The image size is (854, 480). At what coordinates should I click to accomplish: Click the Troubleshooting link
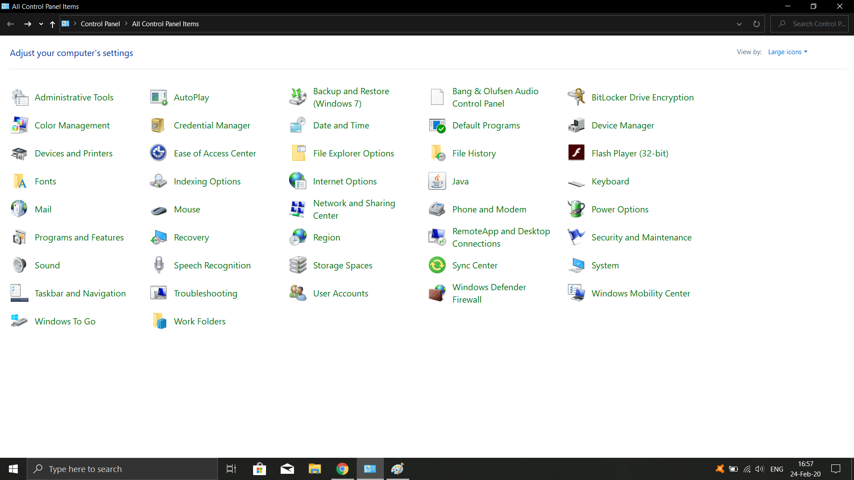[x=205, y=293]
